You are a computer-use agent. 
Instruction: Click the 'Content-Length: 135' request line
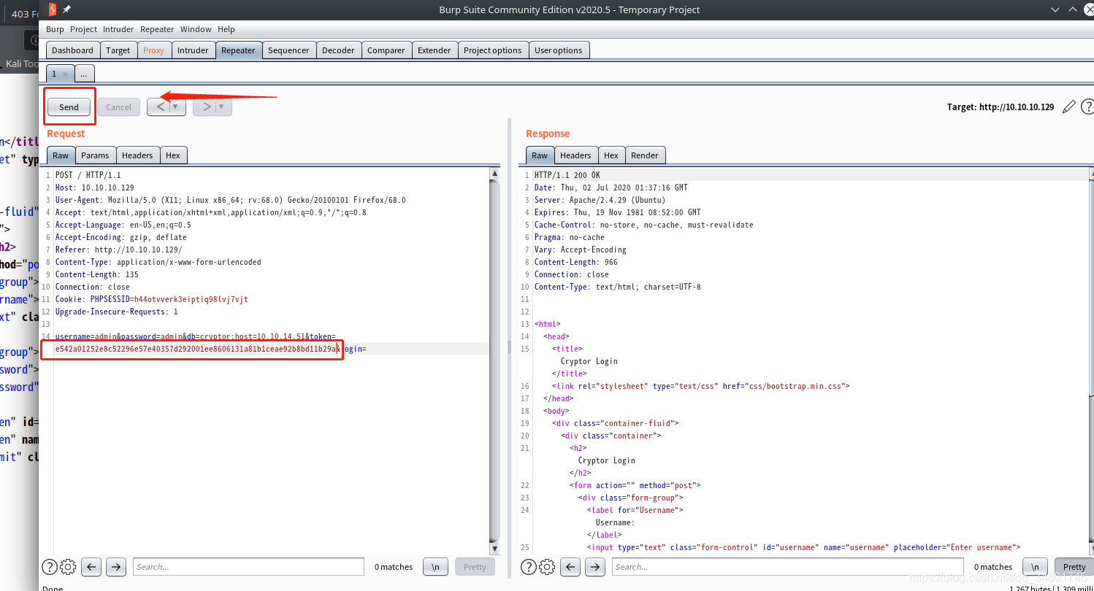(96, 274)
